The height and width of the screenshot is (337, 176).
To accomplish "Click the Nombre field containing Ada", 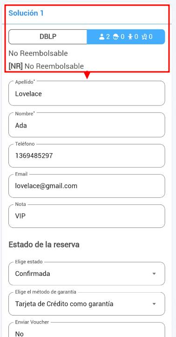I will pyautogui.click(x=87, y=125).
